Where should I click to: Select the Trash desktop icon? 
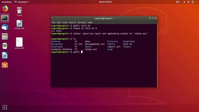pos(19,12)
